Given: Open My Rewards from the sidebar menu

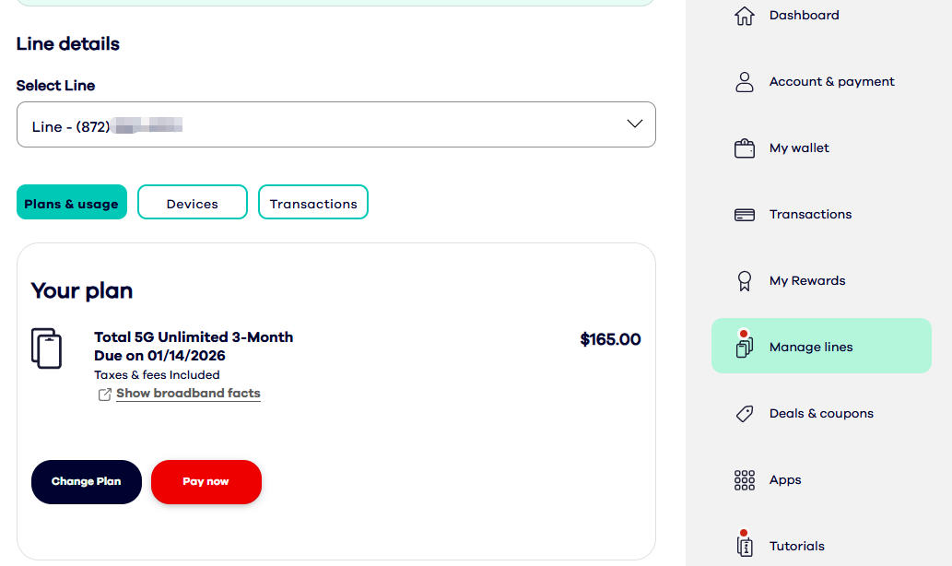Looking at the screenshot, I should pyautogui.click(x=806, y=281).
